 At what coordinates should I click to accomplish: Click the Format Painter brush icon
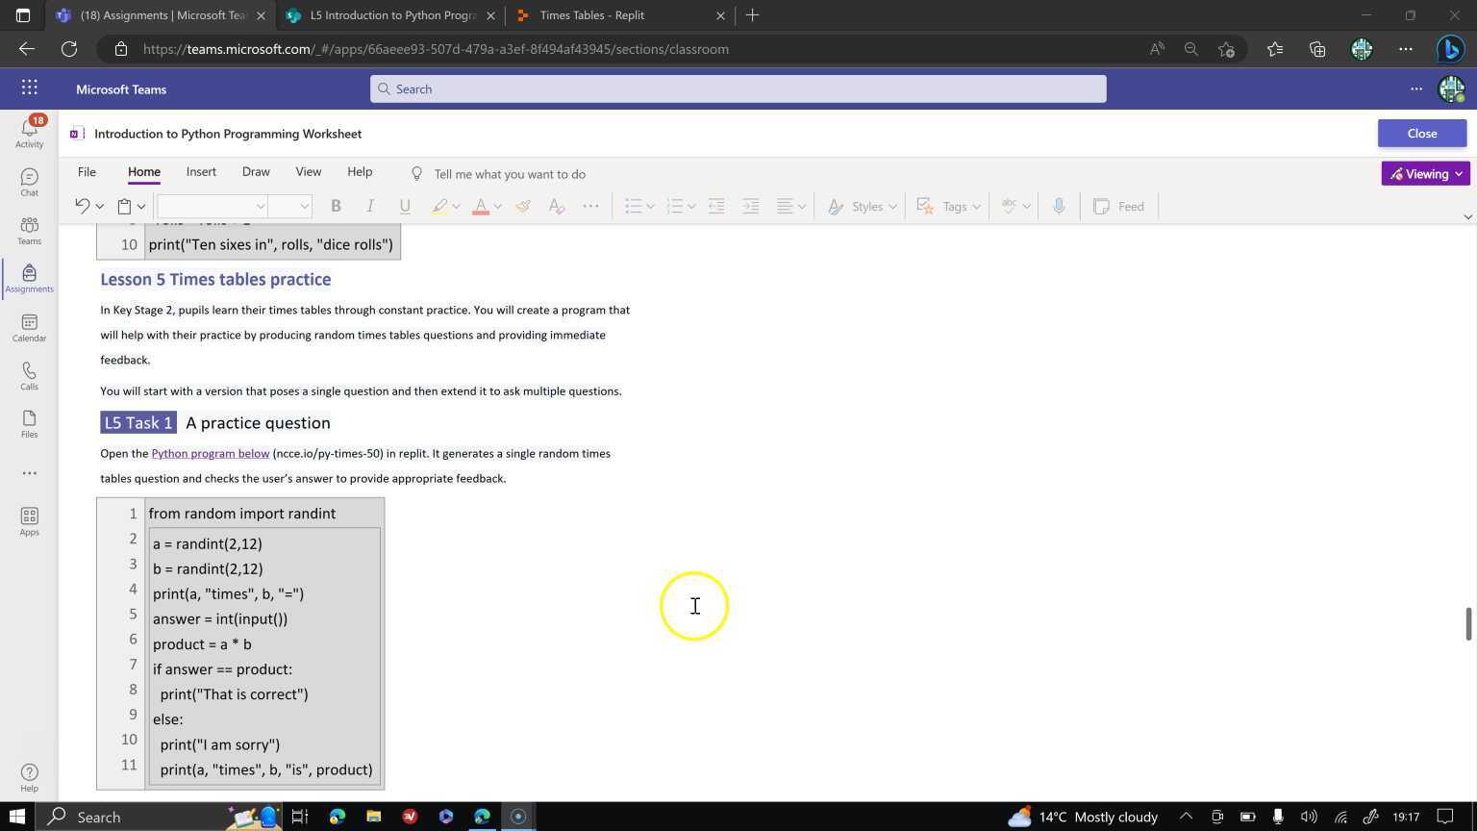tap(523, 206)
